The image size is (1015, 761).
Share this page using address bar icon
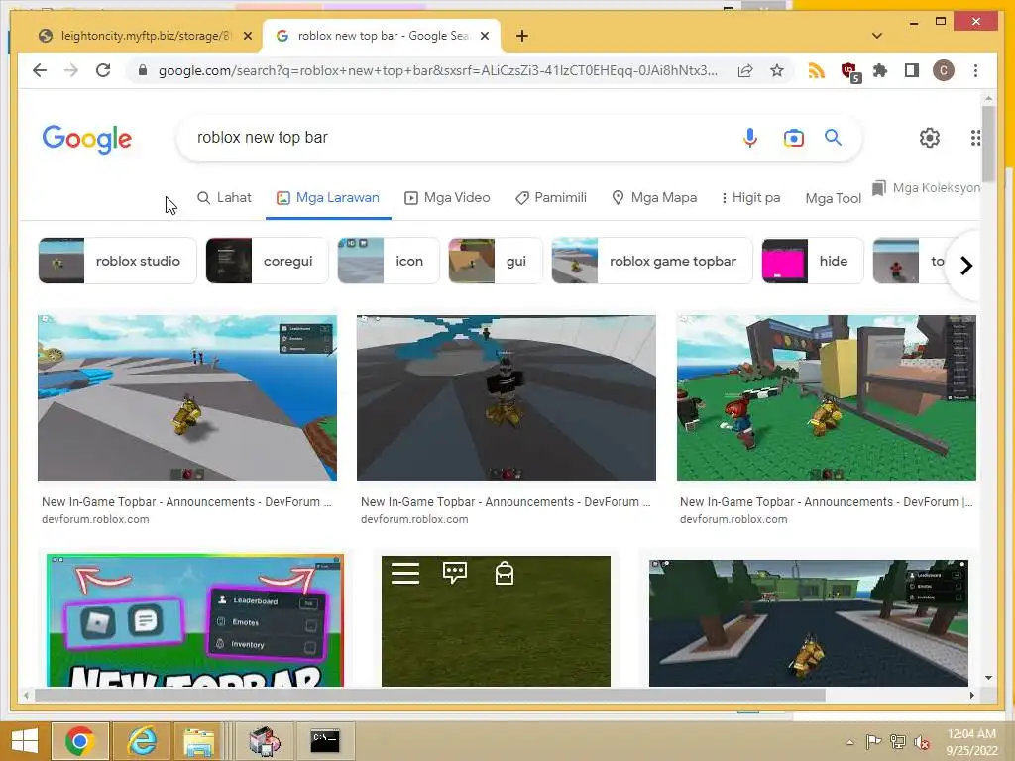(745, 70)
